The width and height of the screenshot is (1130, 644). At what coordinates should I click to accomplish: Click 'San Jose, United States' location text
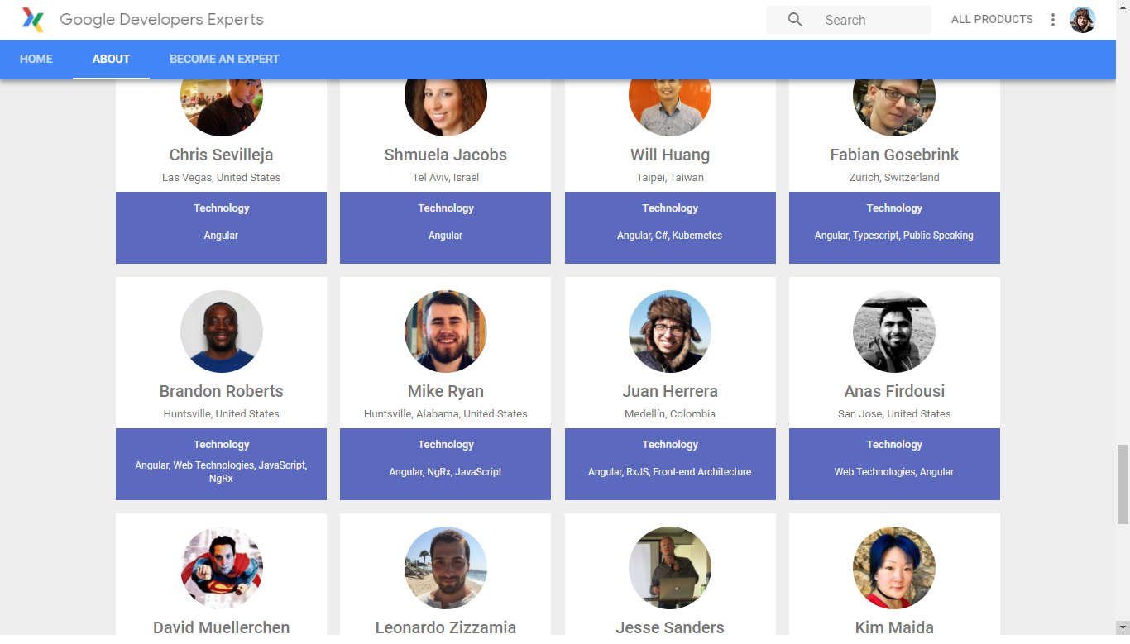pos(894,413)
